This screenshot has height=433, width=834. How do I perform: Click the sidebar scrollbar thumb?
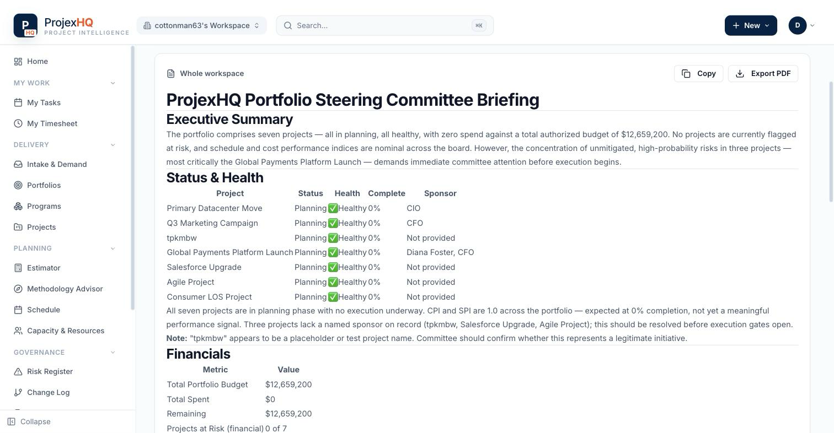pyautogui.click(x=132, y=178)
